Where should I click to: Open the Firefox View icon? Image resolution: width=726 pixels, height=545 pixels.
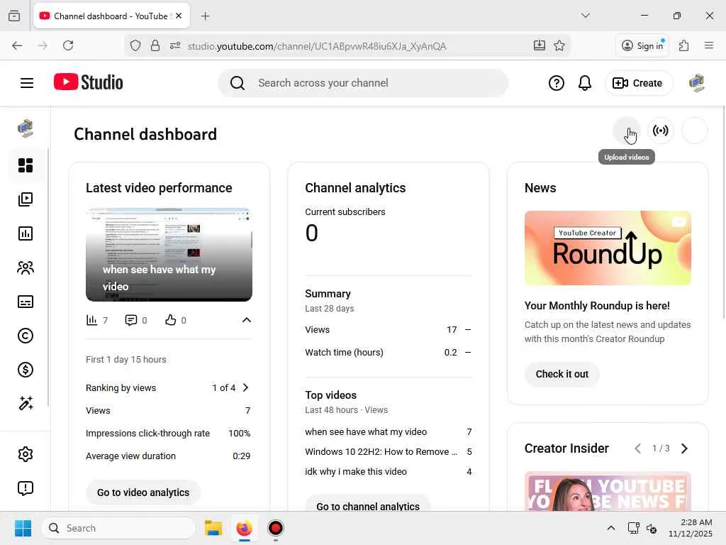click(x=14, y=16)
